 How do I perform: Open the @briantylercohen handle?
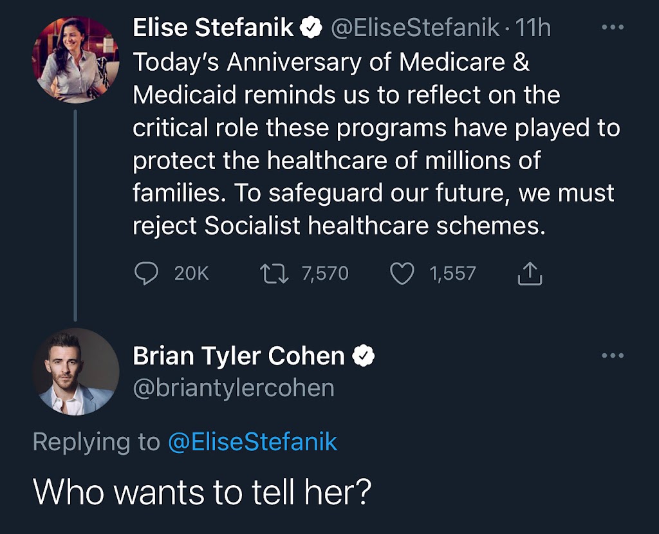pyautogui.click(x=234, y=388)
